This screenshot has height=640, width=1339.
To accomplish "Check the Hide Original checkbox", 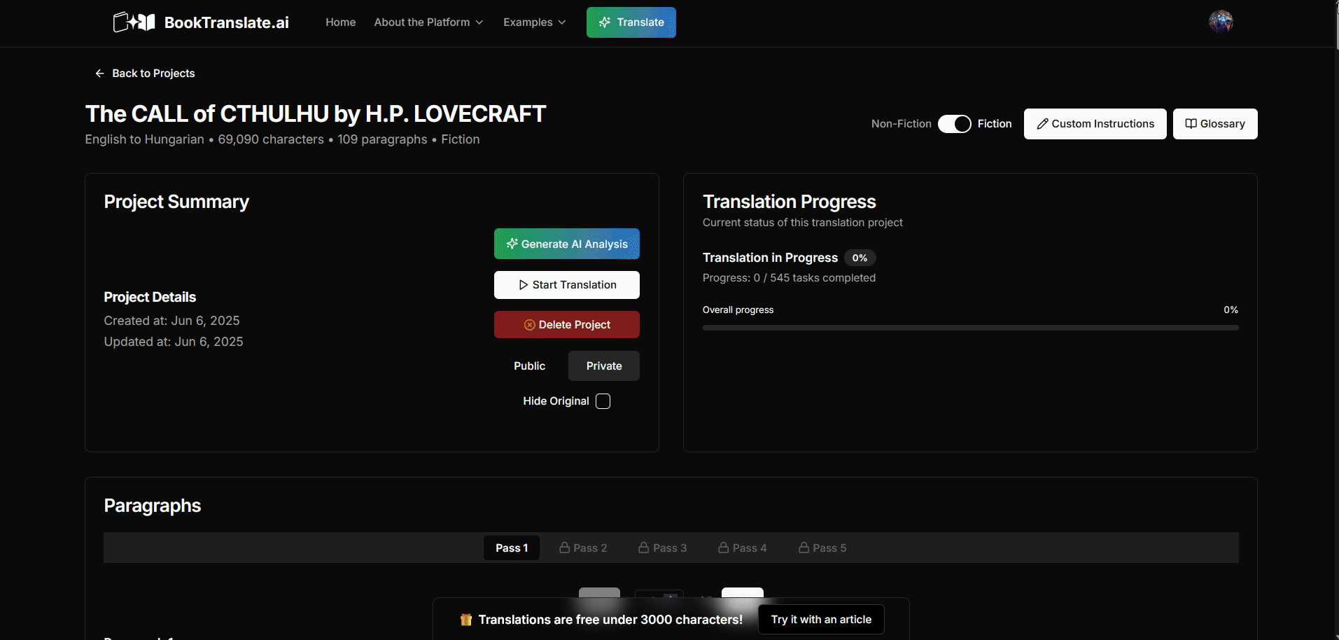I will 603,401.
